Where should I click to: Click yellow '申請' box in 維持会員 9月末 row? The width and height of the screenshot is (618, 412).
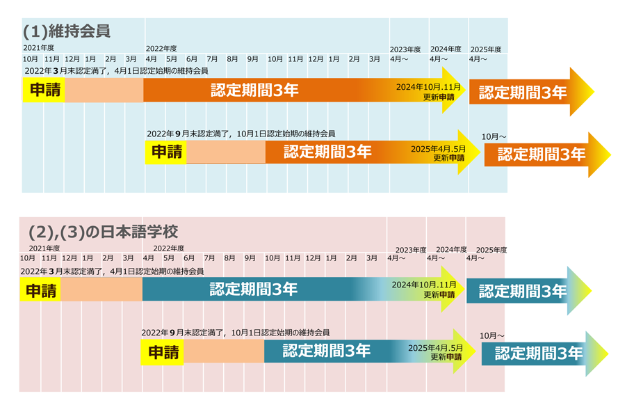point(166,152)
